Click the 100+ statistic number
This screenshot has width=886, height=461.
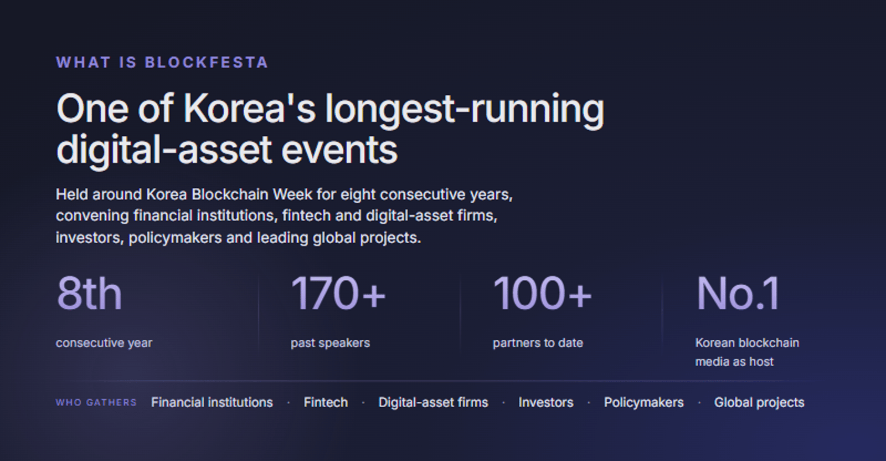542,293
